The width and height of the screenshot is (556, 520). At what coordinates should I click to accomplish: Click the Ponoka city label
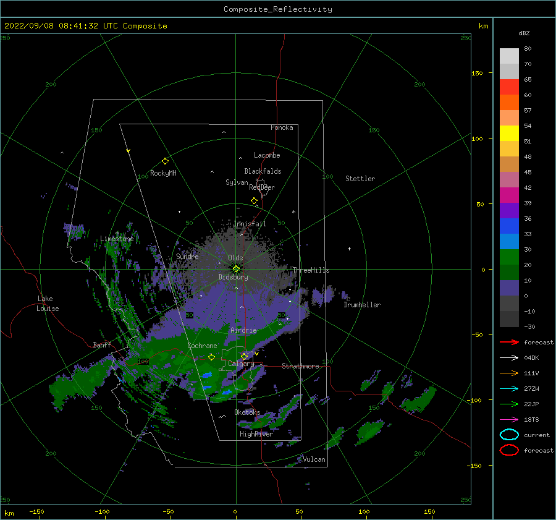282,127
